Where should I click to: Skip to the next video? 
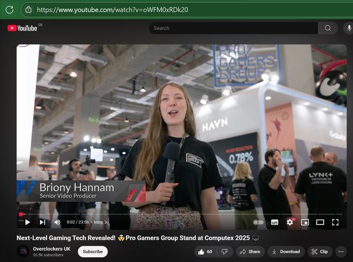click(42, 222)
